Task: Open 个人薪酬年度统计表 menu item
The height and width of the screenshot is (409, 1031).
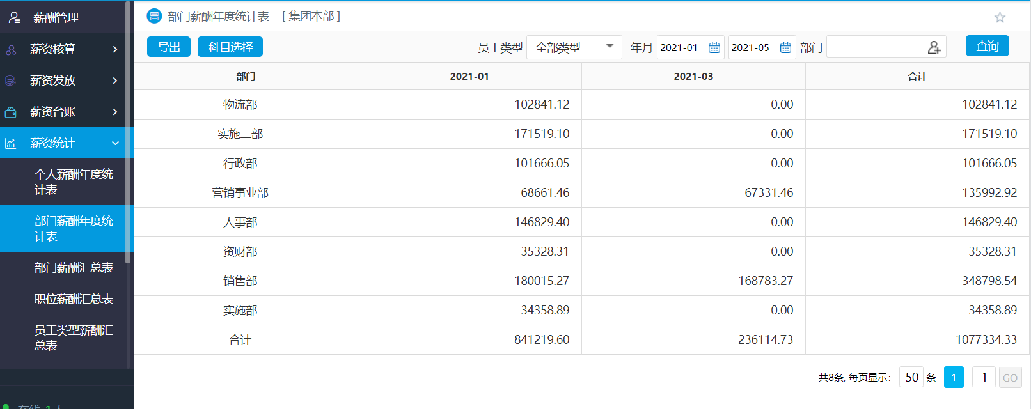Action: click(74, 182)
